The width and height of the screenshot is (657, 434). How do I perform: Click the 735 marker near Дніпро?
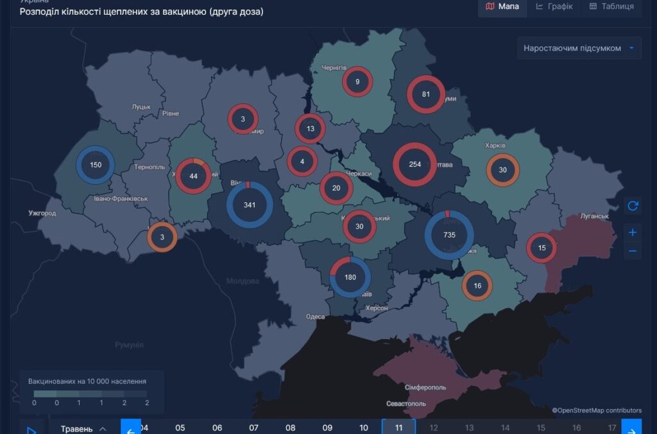[449, 235]
